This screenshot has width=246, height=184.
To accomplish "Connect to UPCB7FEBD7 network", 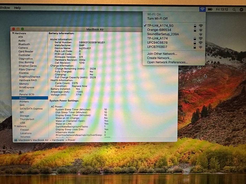I will coord(157,47).
